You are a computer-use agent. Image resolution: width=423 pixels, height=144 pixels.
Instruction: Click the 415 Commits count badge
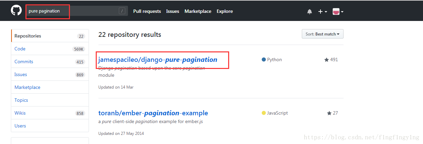[x=80, y=62]
